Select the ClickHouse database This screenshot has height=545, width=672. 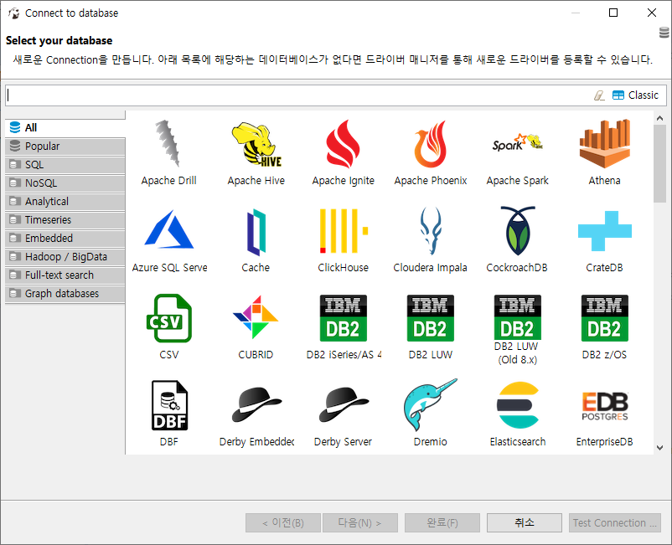click(x=344, y=231)
